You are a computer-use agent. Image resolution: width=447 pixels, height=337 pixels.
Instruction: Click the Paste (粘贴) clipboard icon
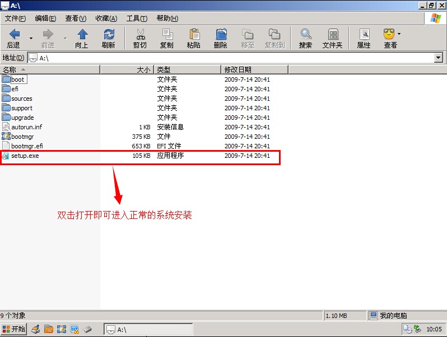(194, 34)
